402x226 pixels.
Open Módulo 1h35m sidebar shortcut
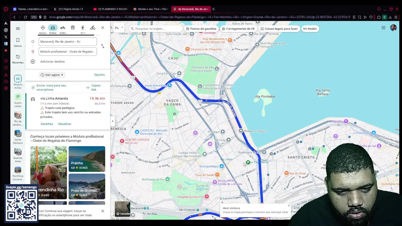[18, 82]
